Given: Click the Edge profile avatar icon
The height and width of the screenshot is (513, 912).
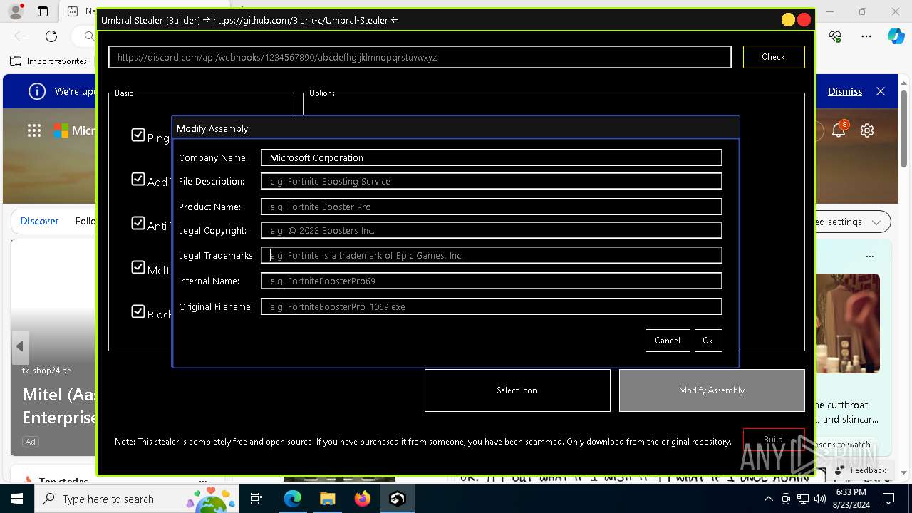Looking at the screenshot, I should coord(16,11).
